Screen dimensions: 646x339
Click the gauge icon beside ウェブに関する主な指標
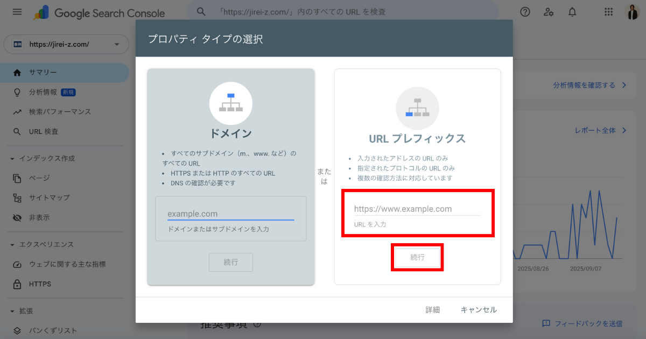[17, 264]
